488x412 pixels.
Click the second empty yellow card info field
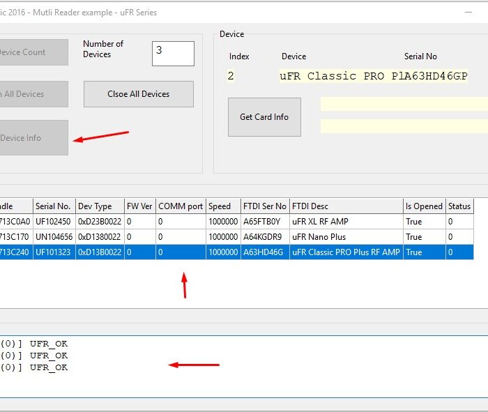pos(404,126)
